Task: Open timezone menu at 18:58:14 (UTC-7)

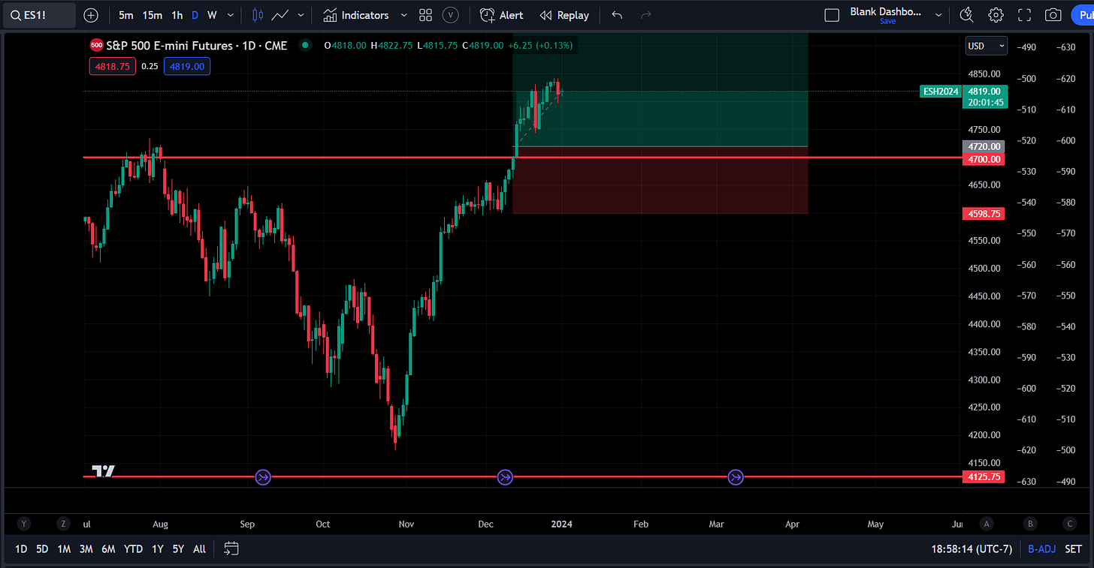Action: click(x=972, y=549)
